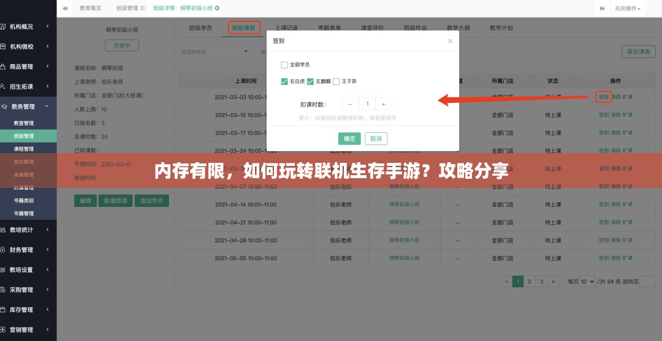The height and width of the screenshot is (341, 662).
Task: Open 教室管理 in the sidebar
Action: tap(24, 123)
